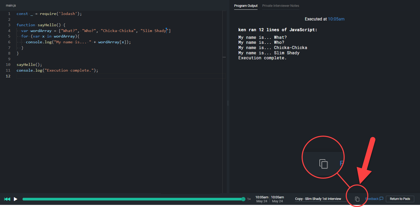Viewport: 420px width, 207px height.
Task: Click the sayHello(); call on line 10
Action: click(x=29, y=65)
